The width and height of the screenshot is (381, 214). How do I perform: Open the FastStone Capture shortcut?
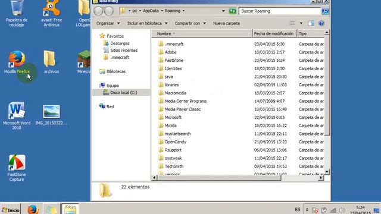(17, 168)
